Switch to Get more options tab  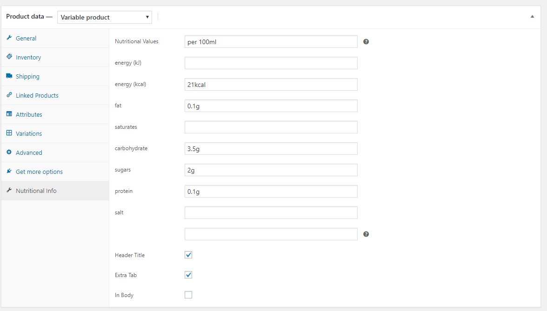point(39,172)
